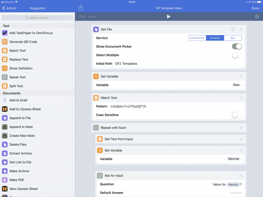
Task: Click Generate QR Code action icon
Action: tap(5, 42)
